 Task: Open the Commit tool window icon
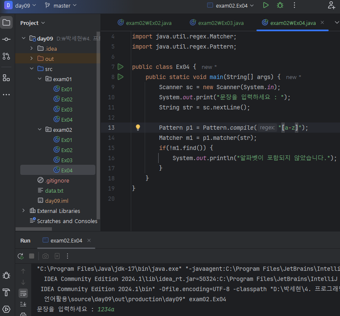pyautogui.click(x=6, y=39)
